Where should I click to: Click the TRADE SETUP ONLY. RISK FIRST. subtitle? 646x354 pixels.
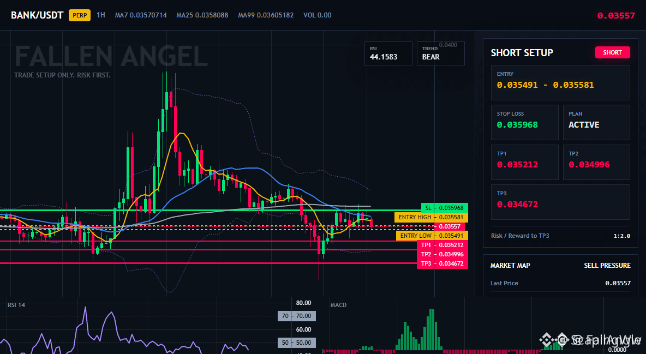click(62, 75)
